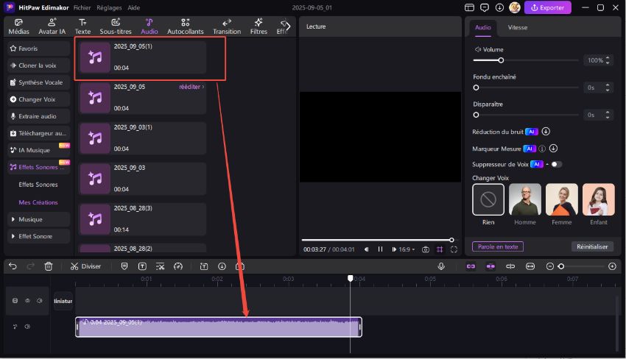626x359 pixels.
Task: Open IA Musique
Action: pos(39,150)
